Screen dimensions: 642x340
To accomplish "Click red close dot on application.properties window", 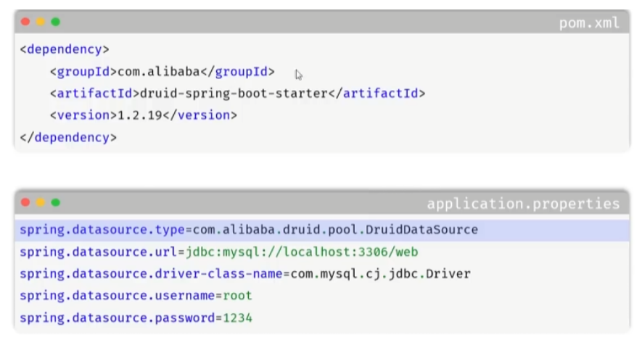I will click(25, 202).
